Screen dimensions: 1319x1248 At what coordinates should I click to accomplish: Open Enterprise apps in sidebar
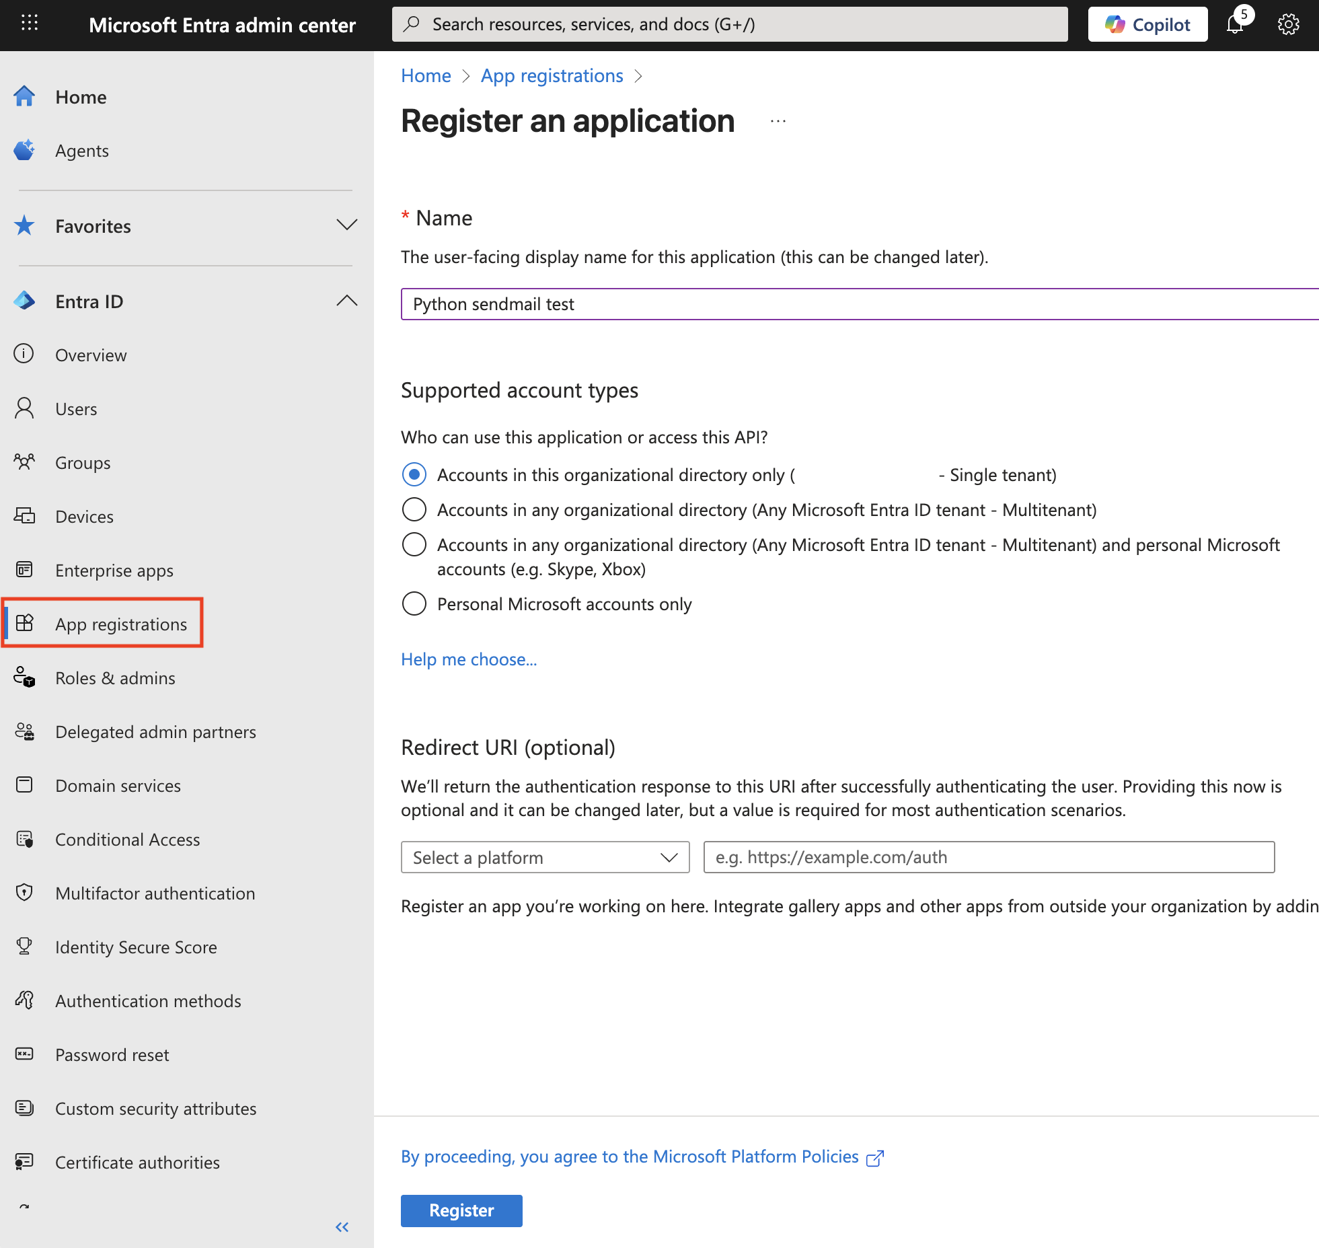[114, 571]
